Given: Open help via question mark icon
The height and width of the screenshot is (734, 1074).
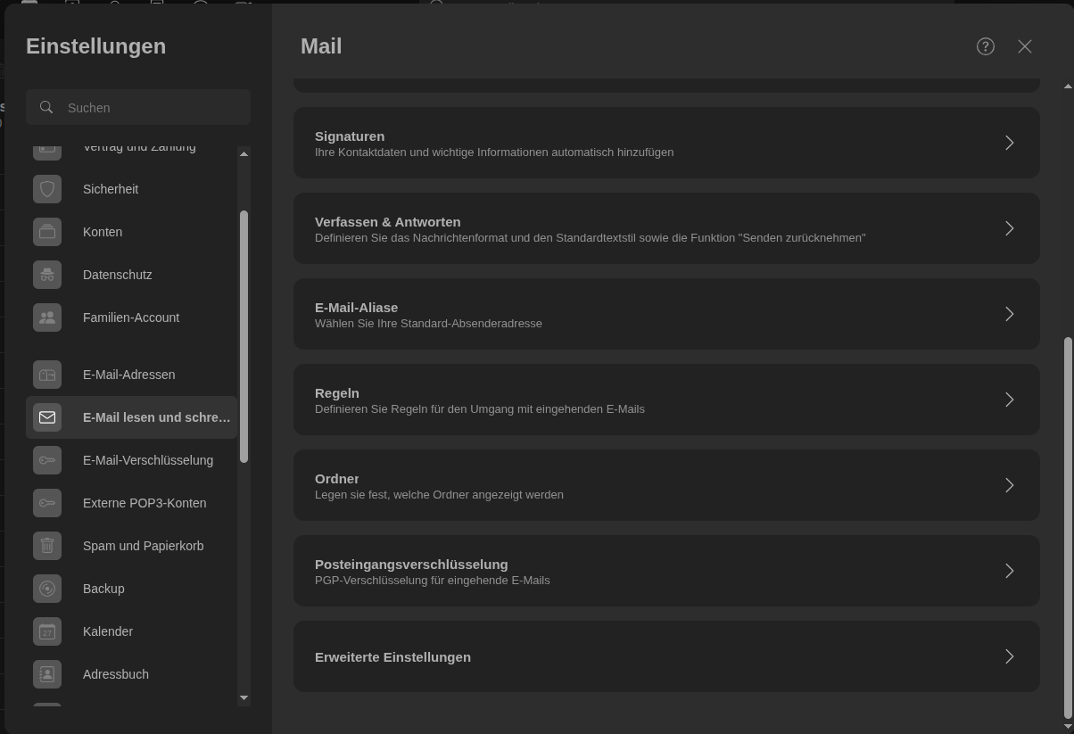Looking at the screenshot, I should (x=985, y=46).
